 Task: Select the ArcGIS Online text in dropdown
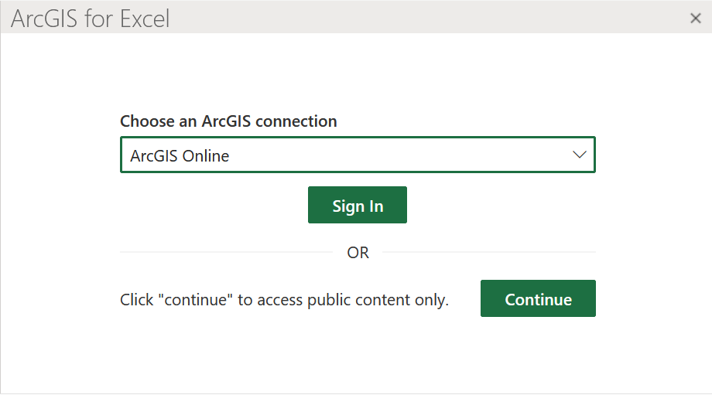tap(180, 156)
